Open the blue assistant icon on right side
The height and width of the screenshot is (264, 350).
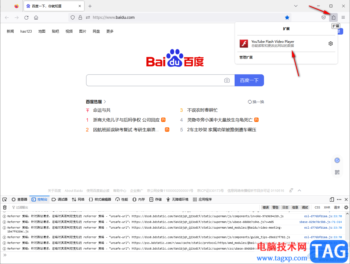337,160
